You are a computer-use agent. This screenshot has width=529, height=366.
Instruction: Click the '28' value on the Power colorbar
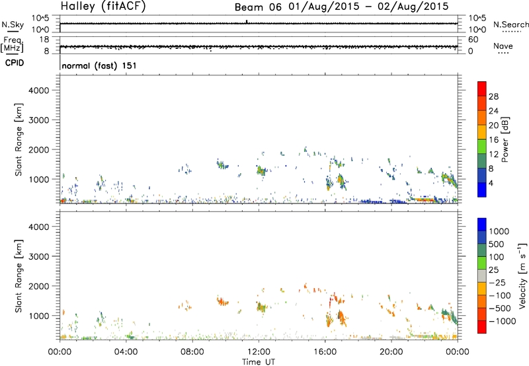pos(493,96)
